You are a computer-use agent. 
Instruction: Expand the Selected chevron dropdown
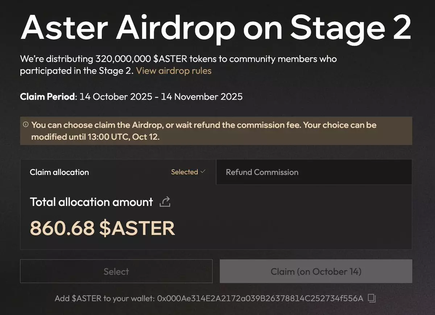click(203, 172)
